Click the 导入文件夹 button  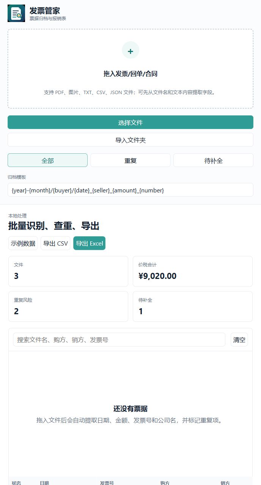click(130, 140)
